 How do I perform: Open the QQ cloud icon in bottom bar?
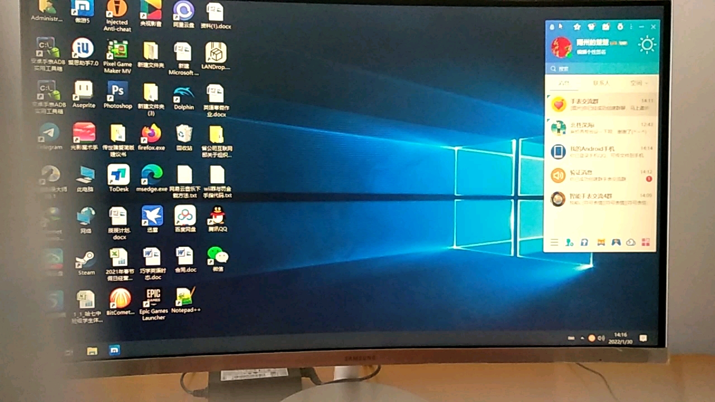pos(631,242)
